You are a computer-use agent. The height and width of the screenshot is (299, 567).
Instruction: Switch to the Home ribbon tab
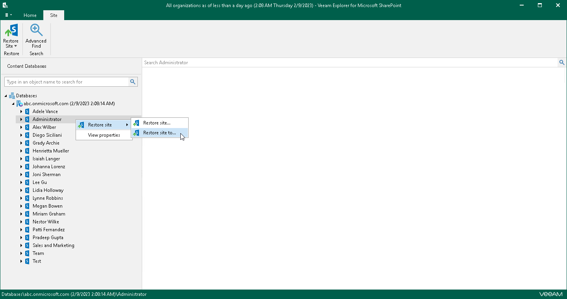[x=30, y=15]
